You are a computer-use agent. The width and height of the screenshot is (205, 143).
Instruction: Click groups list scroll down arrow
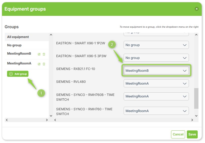tap(51, 116)
